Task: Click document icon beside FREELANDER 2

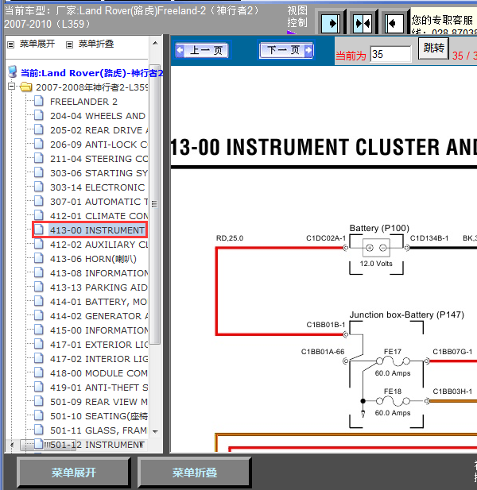Action: [38, 101]
